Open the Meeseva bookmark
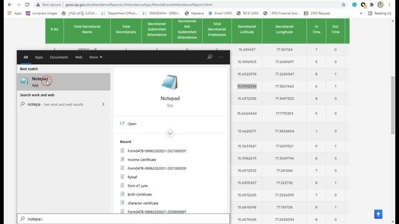399x224 pixels. (194, 13)
